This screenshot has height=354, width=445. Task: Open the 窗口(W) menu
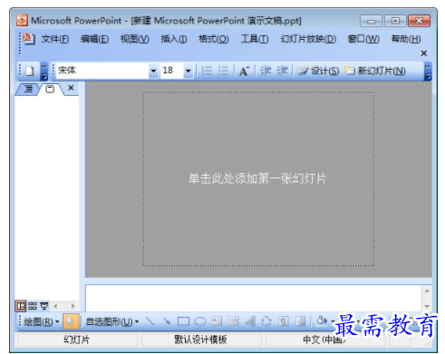pyautogui.click(x=363, y=39)
